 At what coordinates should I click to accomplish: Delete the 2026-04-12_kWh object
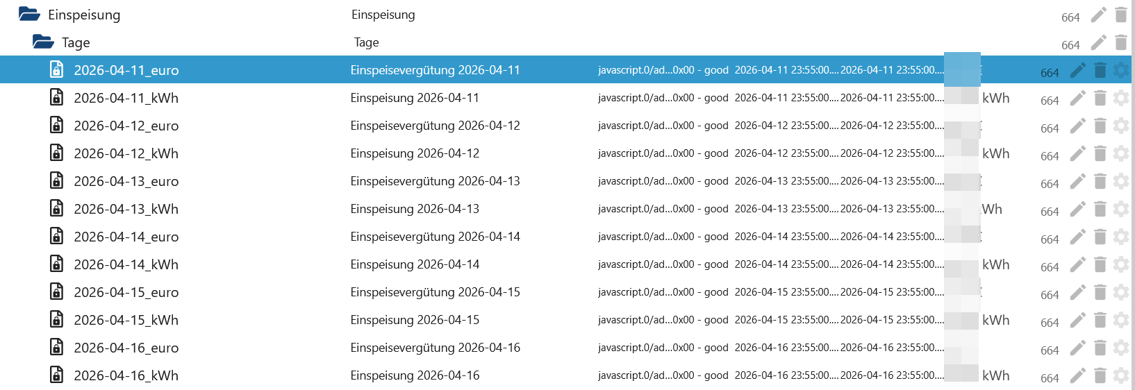(1100, 153)
